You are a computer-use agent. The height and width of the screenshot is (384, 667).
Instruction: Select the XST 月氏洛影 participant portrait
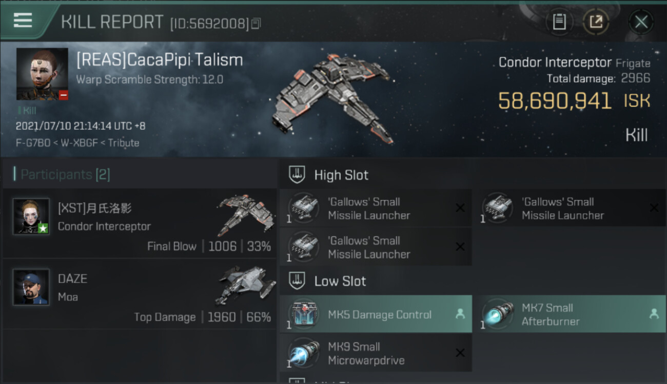point(31,217)
